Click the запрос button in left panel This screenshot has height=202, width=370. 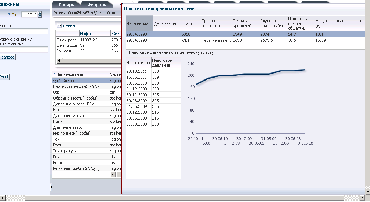[x=7, y=57]
